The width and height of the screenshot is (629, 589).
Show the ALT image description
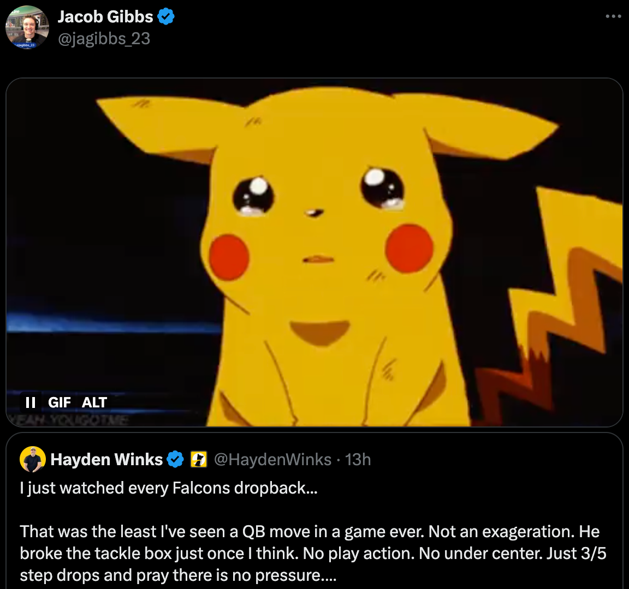(94, 402)
